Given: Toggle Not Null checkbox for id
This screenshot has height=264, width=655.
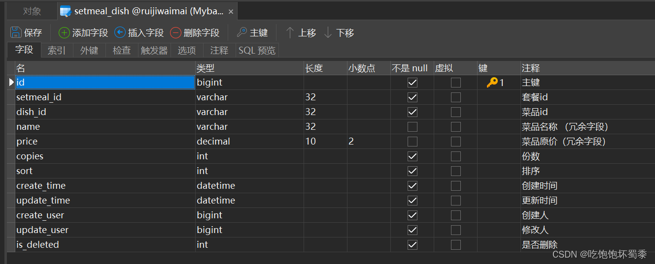Looking at the screenshot, I should (x=413, y=83).
